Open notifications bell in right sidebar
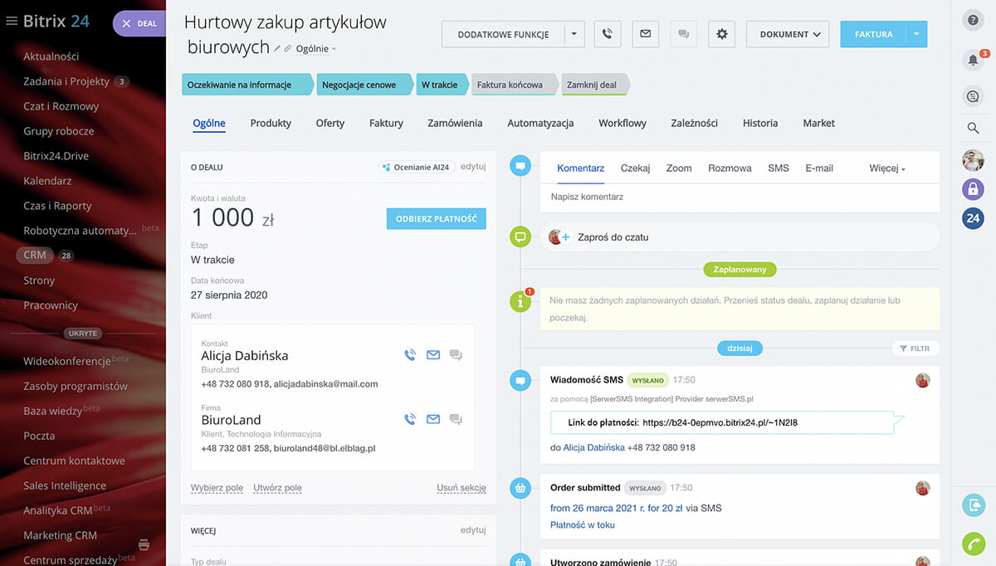 tap(973, 60)
